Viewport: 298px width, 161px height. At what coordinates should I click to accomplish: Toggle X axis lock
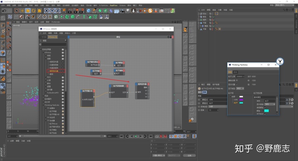point(46,11)
